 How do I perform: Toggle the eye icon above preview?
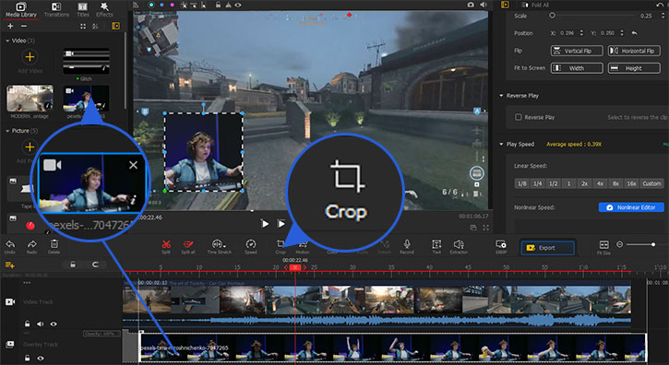238,6
